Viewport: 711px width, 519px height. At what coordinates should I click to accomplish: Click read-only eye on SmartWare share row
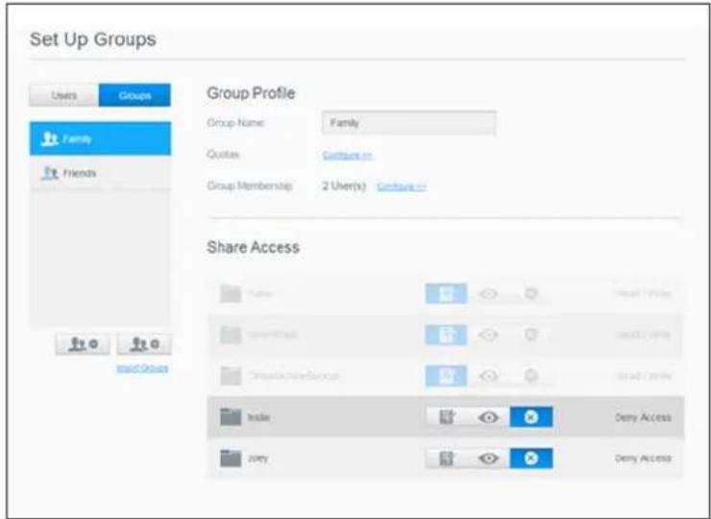tap(488, 334)
